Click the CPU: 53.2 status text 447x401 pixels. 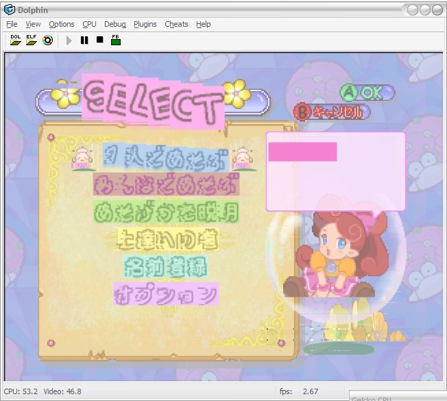pyautogui.click(x=21, y=391)
